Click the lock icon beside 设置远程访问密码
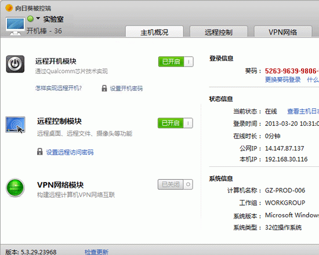This screenshot has width=319, height=255. tap(39, 152)
